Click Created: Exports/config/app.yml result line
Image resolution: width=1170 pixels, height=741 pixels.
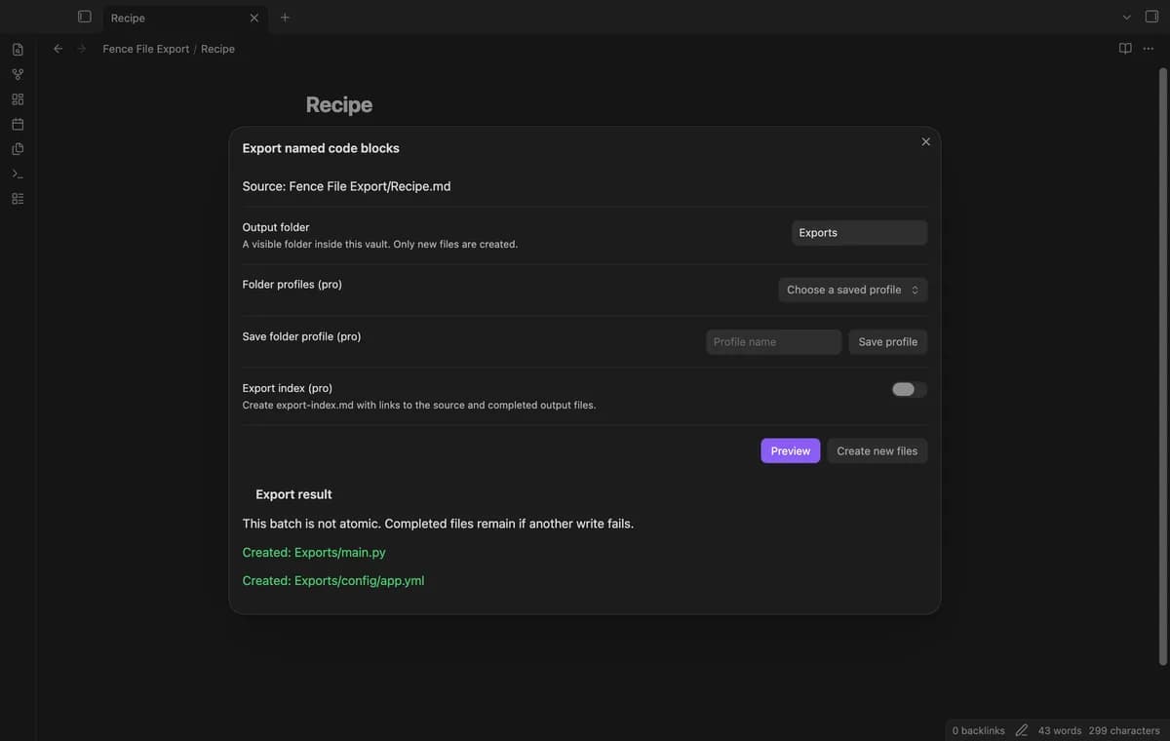pos(333,580)
